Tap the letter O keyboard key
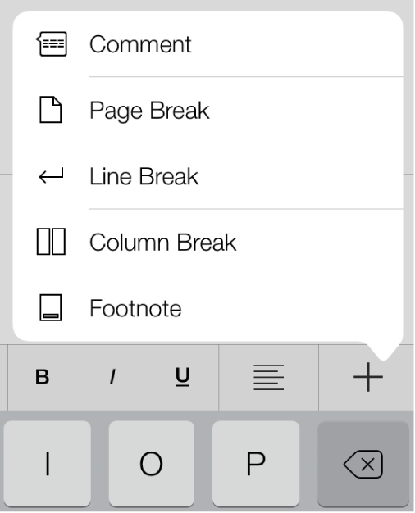This screenshot has width=415, height=513. click(x=152, y=464)
